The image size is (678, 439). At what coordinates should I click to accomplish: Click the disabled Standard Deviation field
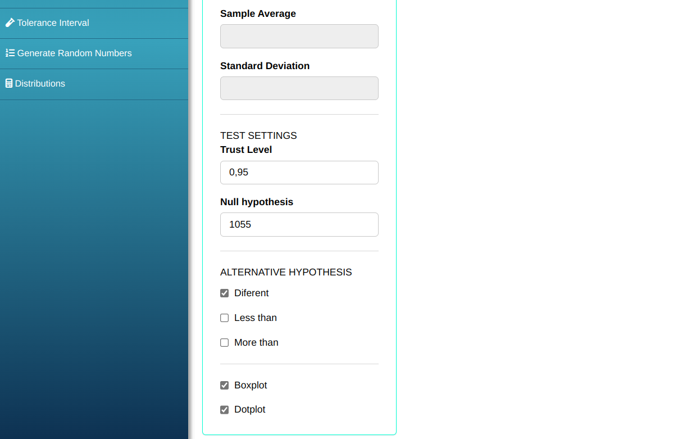299,89
